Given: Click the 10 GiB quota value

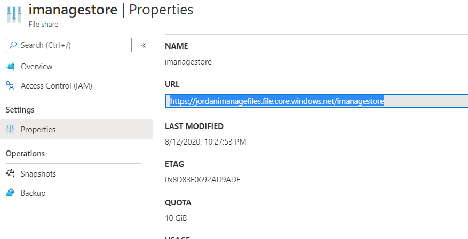Looking at the screenshot, I should tap(176, 218).
